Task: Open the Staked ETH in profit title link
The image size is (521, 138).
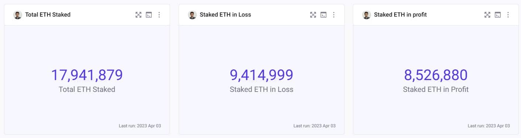Action: (400, 15)
